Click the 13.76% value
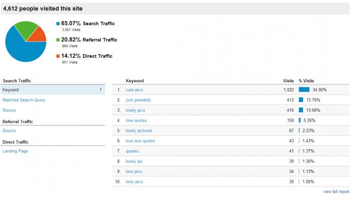This screenshot has height=201, width=353. [313, 100]
